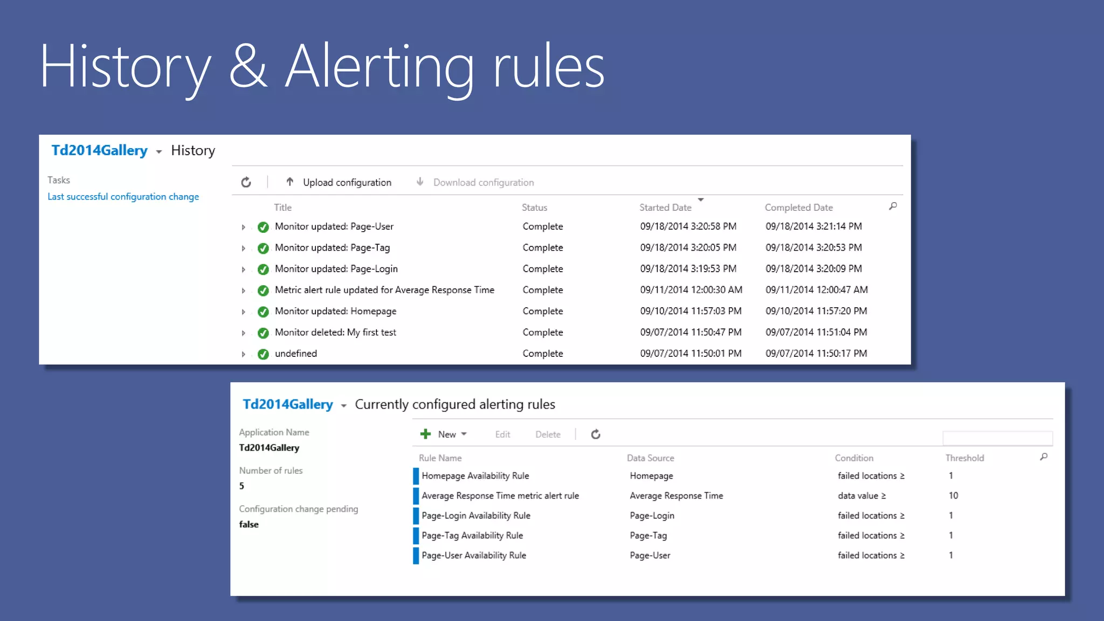Sort History by Status column
The image size is (1104, 621).
tap(534, 208)
